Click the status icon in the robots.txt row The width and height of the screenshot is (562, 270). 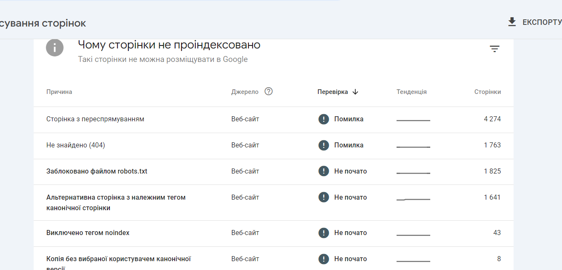[x=323, y=171]
